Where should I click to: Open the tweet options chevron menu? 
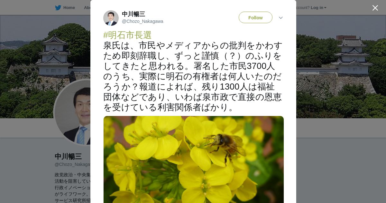pyautogui.click(x=280, y=18)
